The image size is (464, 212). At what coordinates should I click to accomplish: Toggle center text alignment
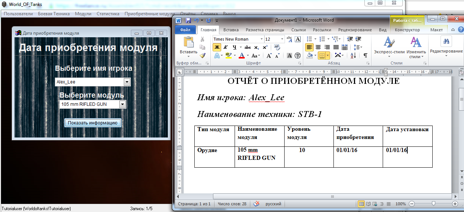pyautogui.click(x=318, y=47)
